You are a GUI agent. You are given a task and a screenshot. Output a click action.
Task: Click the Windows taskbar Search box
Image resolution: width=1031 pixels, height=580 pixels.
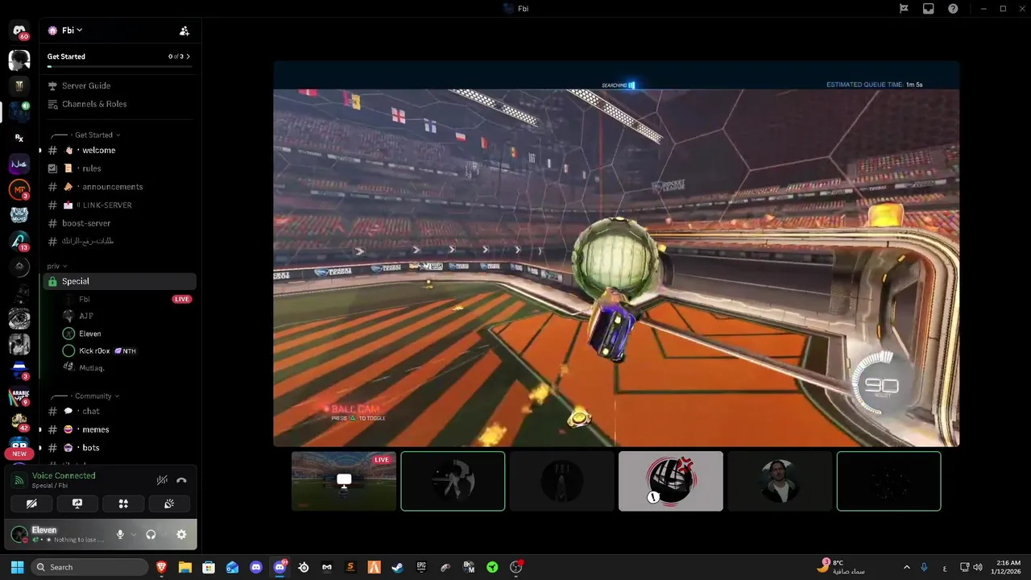coord(90,567)
